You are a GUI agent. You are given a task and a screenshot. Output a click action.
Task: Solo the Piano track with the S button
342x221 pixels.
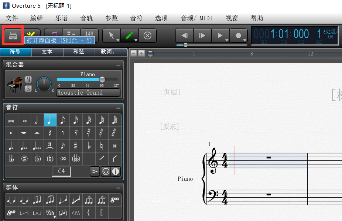pyautogui.click(x=28, y=89)
